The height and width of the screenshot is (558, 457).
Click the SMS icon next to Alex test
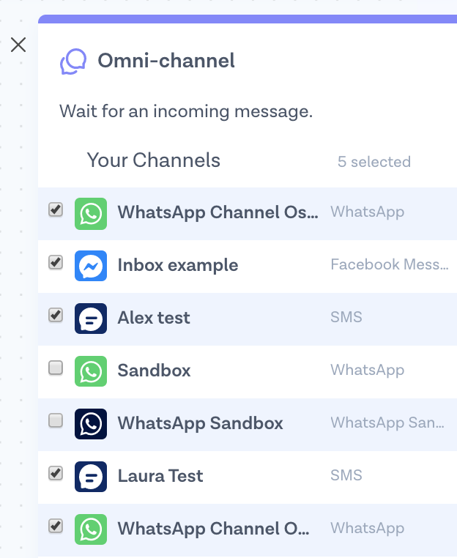click(x=91, y=318)
